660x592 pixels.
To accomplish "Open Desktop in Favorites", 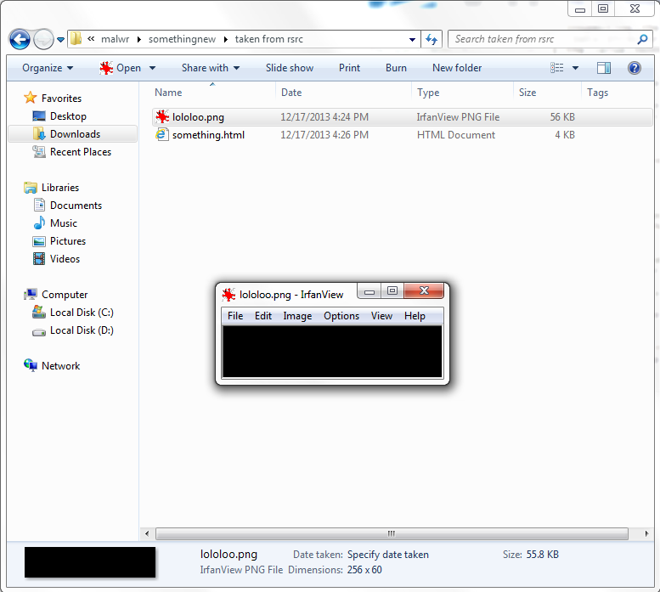I will click(x=68, y=116).
